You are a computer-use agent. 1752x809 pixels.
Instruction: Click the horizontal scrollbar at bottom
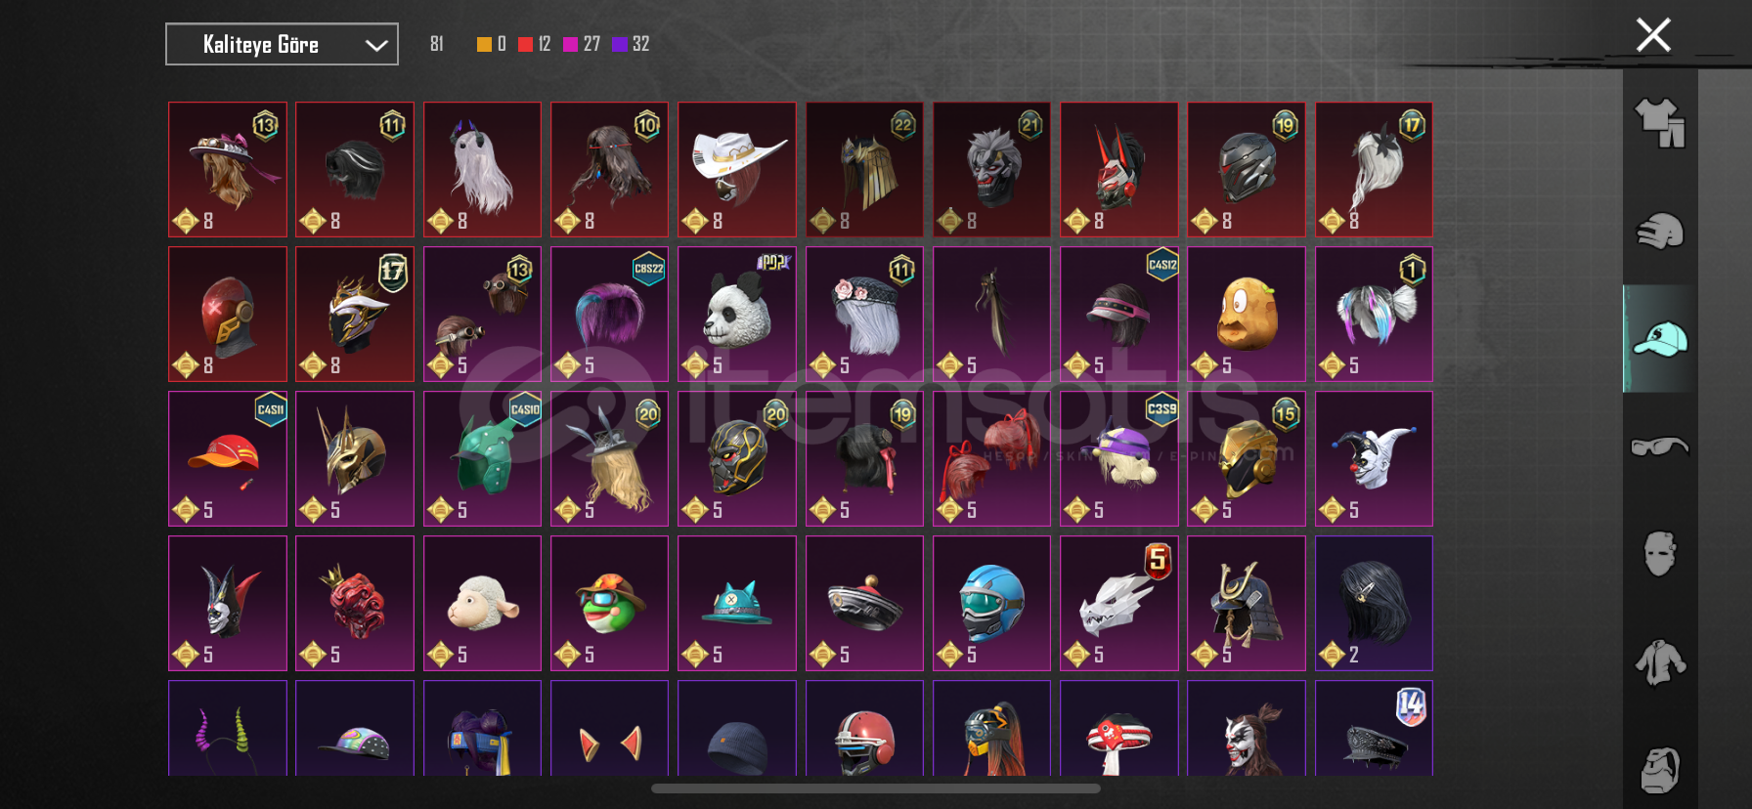876,788
